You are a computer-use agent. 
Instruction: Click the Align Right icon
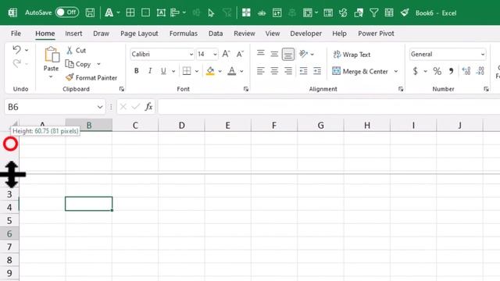point(288,71)
